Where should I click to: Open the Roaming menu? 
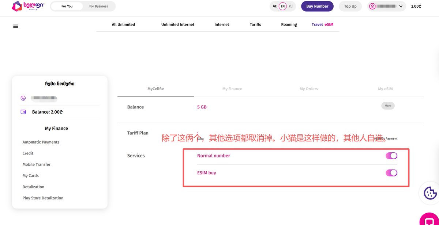(289, 24)
